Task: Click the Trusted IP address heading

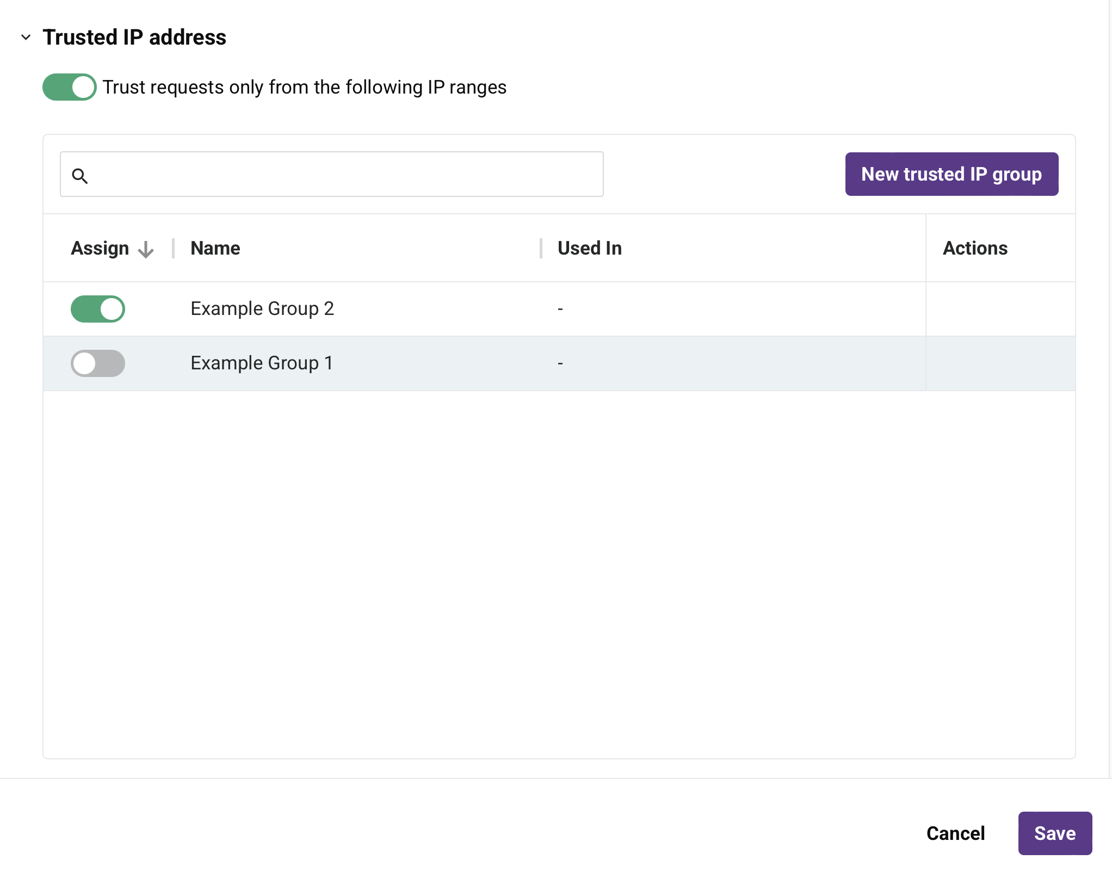Action: 134,37
